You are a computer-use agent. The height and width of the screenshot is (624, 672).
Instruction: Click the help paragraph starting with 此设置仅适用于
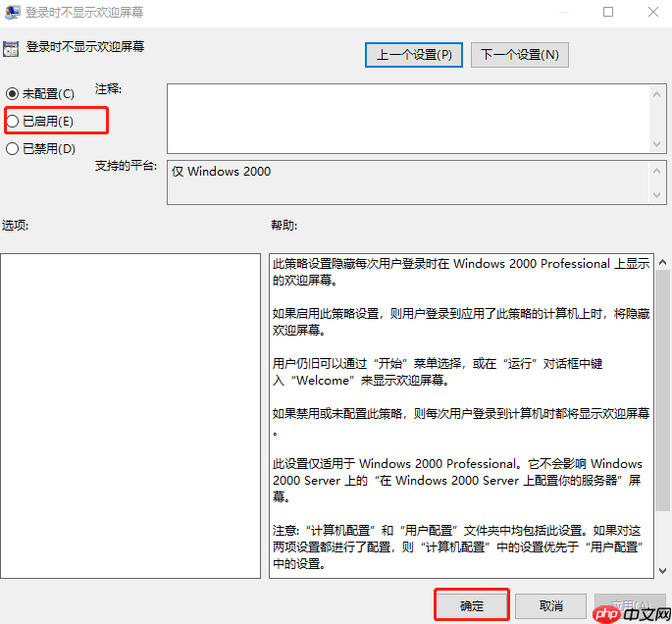(x=457, y=480)
